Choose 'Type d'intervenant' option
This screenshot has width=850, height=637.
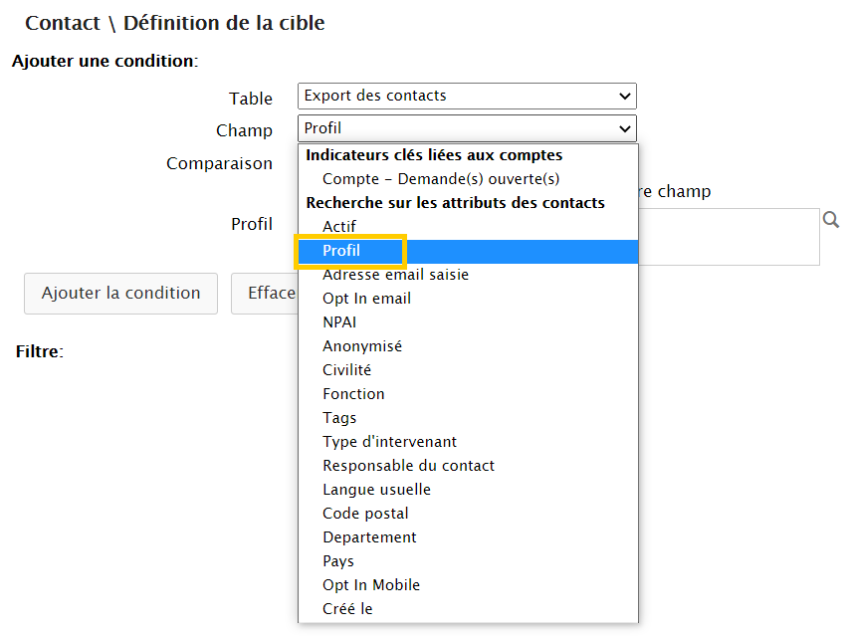389,442
